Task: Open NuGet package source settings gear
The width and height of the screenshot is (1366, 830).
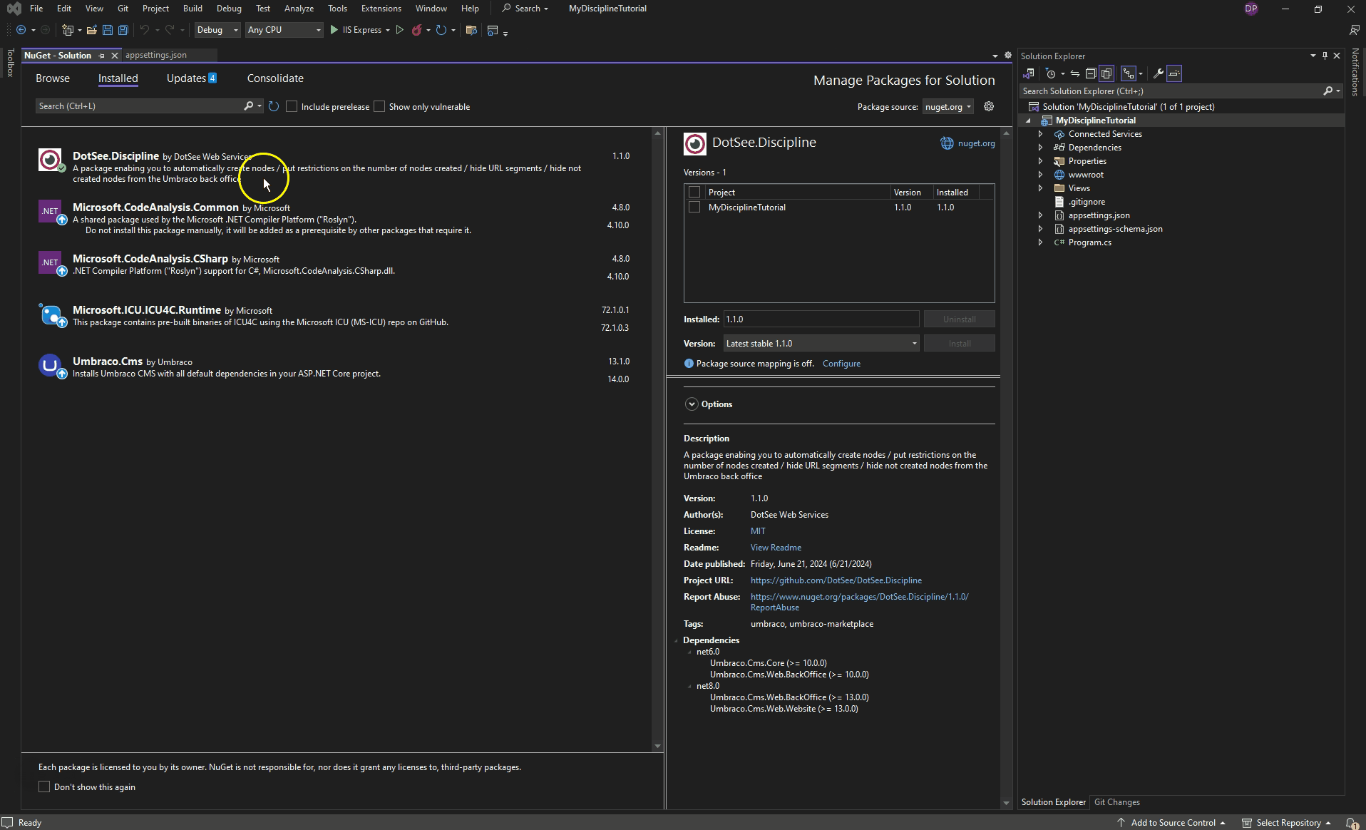Action: coord(989,106)
